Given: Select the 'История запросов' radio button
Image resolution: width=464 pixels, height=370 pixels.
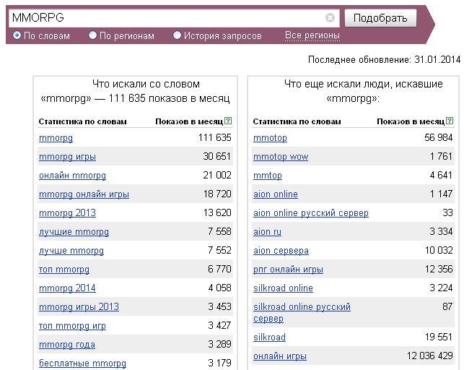Looking at the screenshot, I should coord(177,35).
